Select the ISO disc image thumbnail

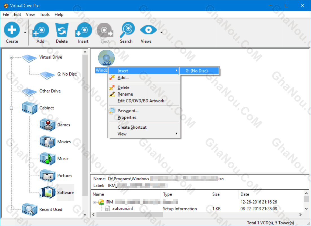click(x=106, y=58)
